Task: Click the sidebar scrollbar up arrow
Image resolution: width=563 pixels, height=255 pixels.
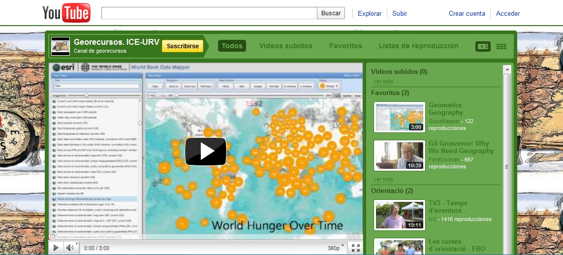Action: [507, 69]
